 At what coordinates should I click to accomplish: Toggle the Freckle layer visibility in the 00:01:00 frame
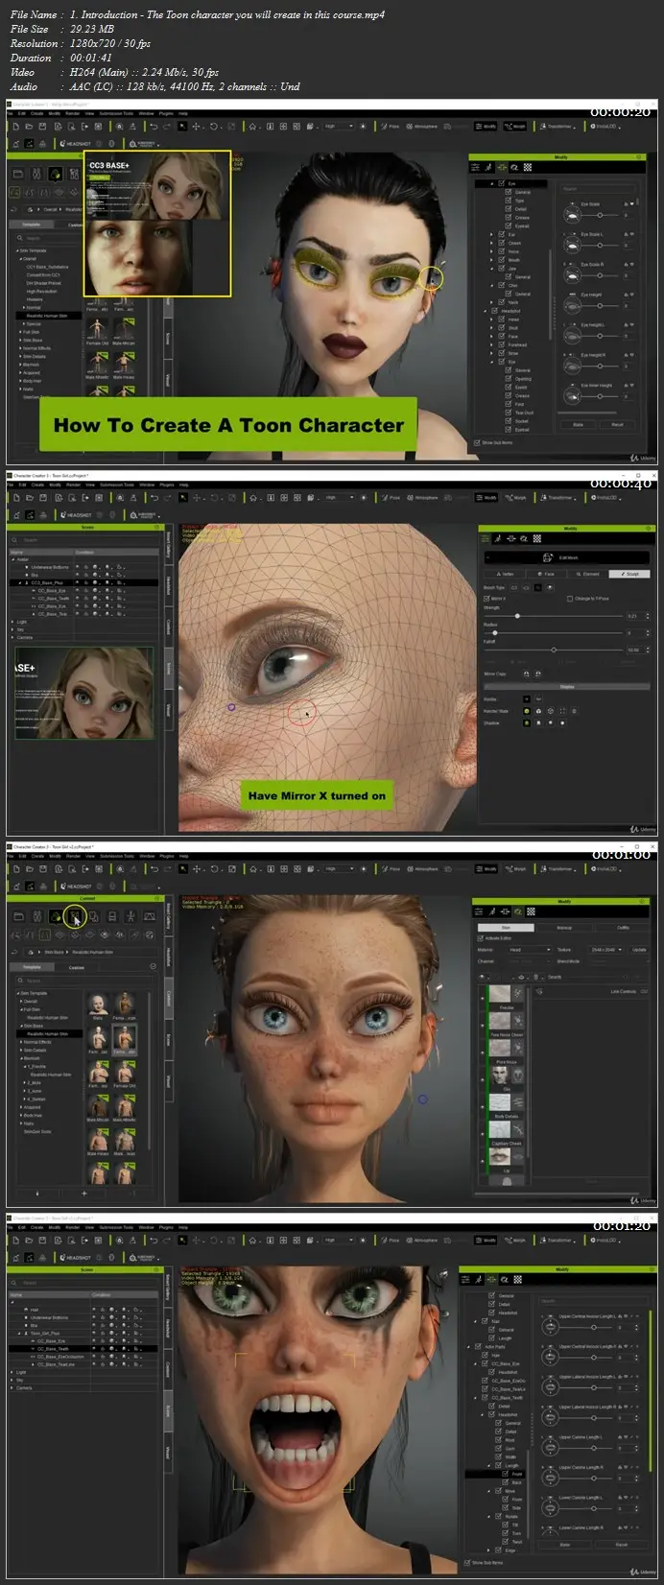point(482,998)
